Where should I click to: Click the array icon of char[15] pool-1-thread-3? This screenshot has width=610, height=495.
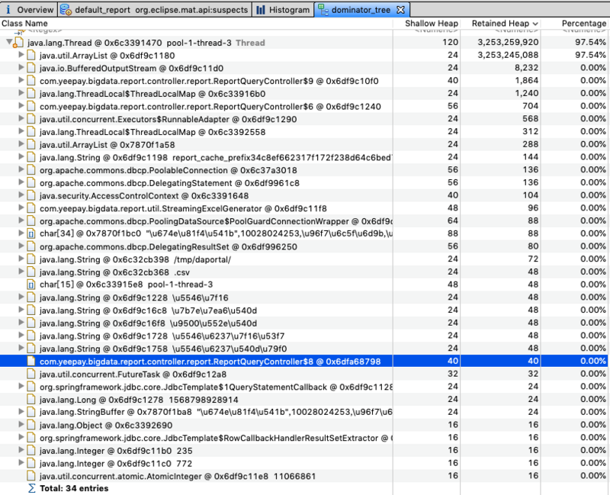pyautogui.click(x=31, y=284)
